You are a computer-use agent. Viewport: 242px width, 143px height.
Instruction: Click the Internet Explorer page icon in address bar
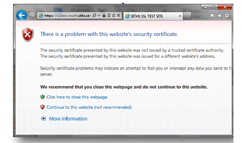tap(41, 16)
